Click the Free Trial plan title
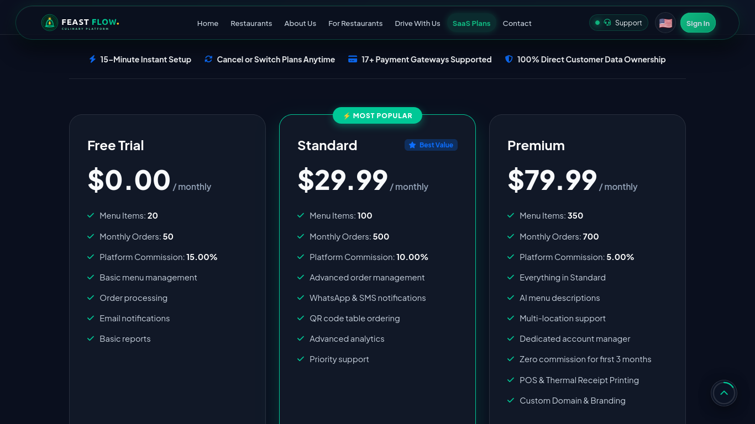 coord(116,145)
